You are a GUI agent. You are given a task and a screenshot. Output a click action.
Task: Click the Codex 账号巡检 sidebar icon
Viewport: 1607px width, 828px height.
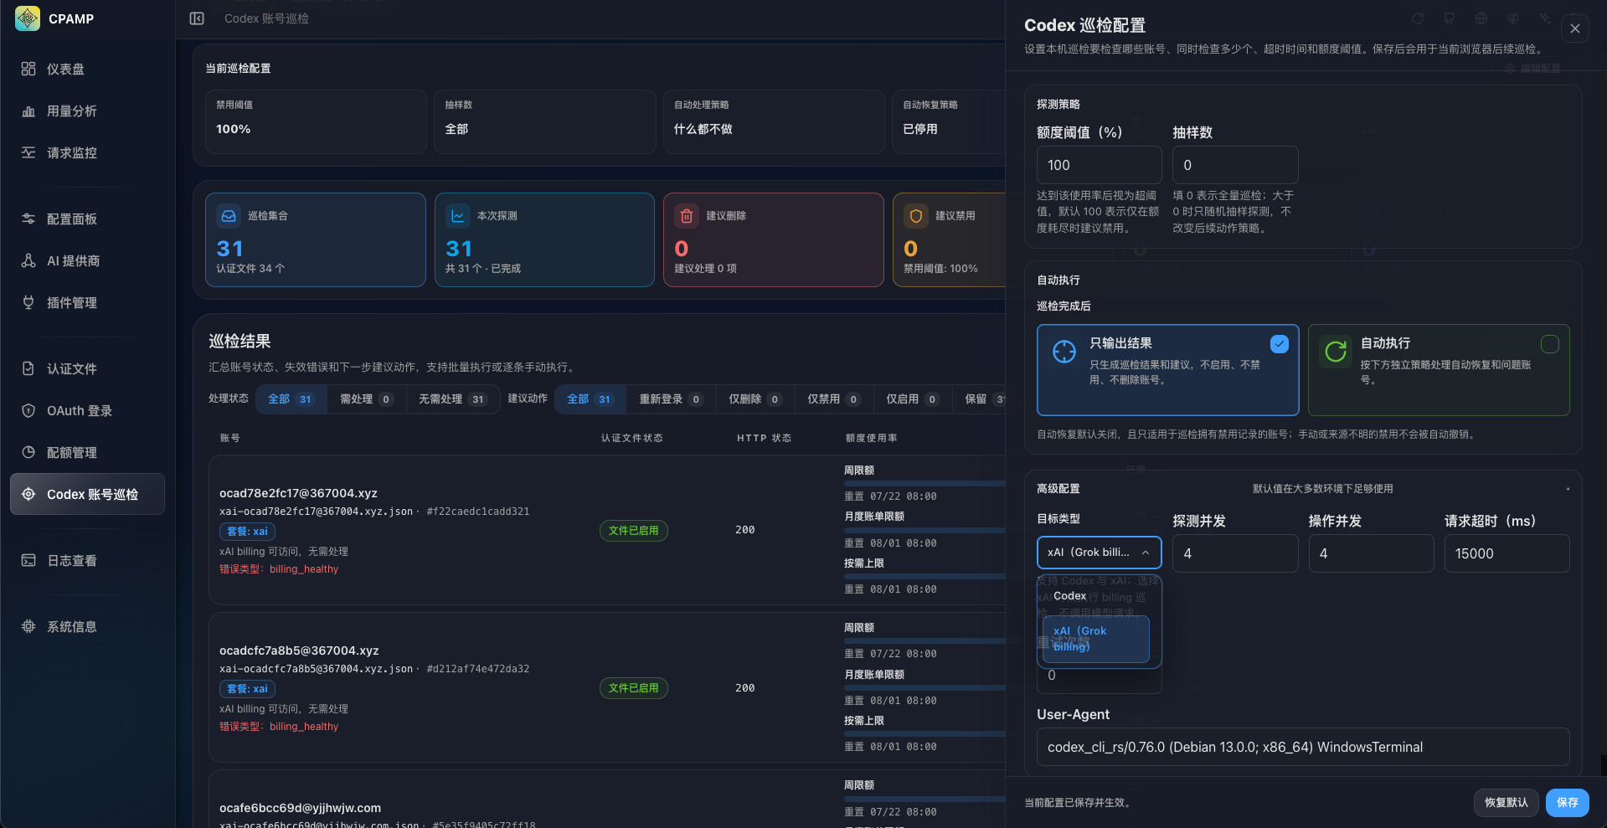coord(28,494)
